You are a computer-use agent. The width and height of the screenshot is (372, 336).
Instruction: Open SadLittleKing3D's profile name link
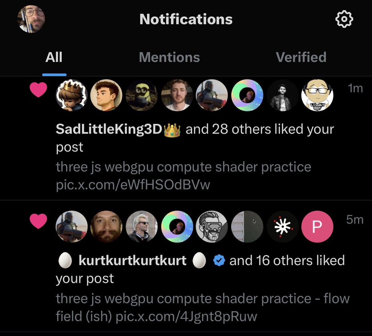click(x=109, y=129)
